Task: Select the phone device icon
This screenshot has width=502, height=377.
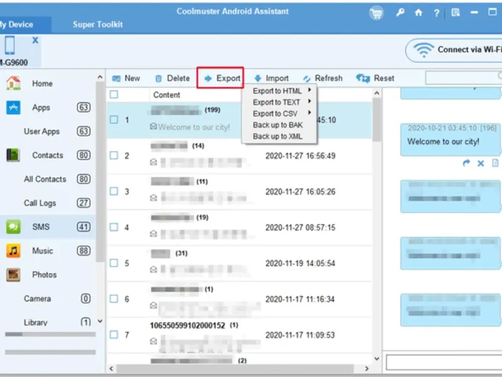Action: pos(9,45)
